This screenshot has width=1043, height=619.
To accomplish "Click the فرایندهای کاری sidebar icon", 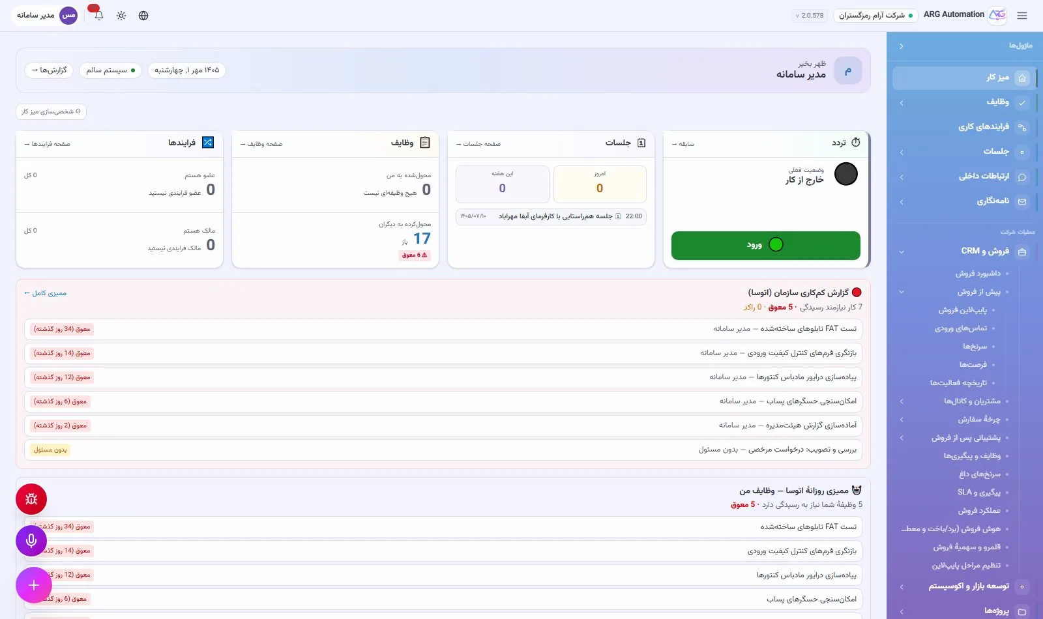I will [1021, 127].
